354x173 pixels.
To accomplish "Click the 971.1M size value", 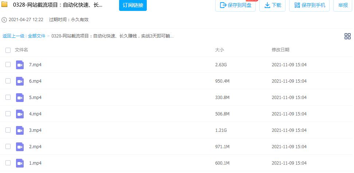I will coord(223,146).
